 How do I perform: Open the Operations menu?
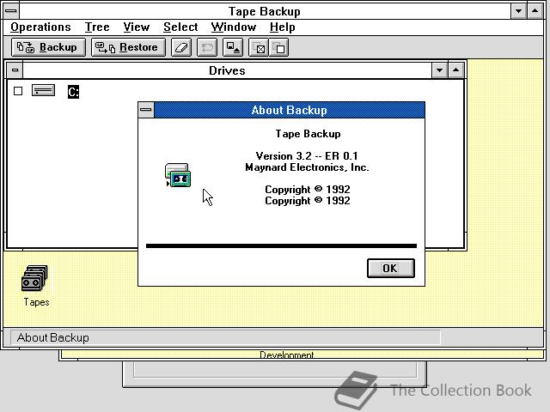coord(40,27)
